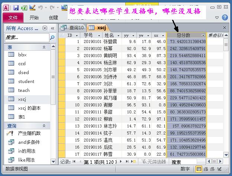The width and height of the screenshot is (232, 176).
Task: Click the Access application icon
Action: (x=6, y=7)
